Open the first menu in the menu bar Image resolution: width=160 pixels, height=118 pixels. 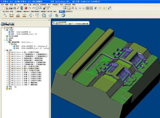[2, 4]
